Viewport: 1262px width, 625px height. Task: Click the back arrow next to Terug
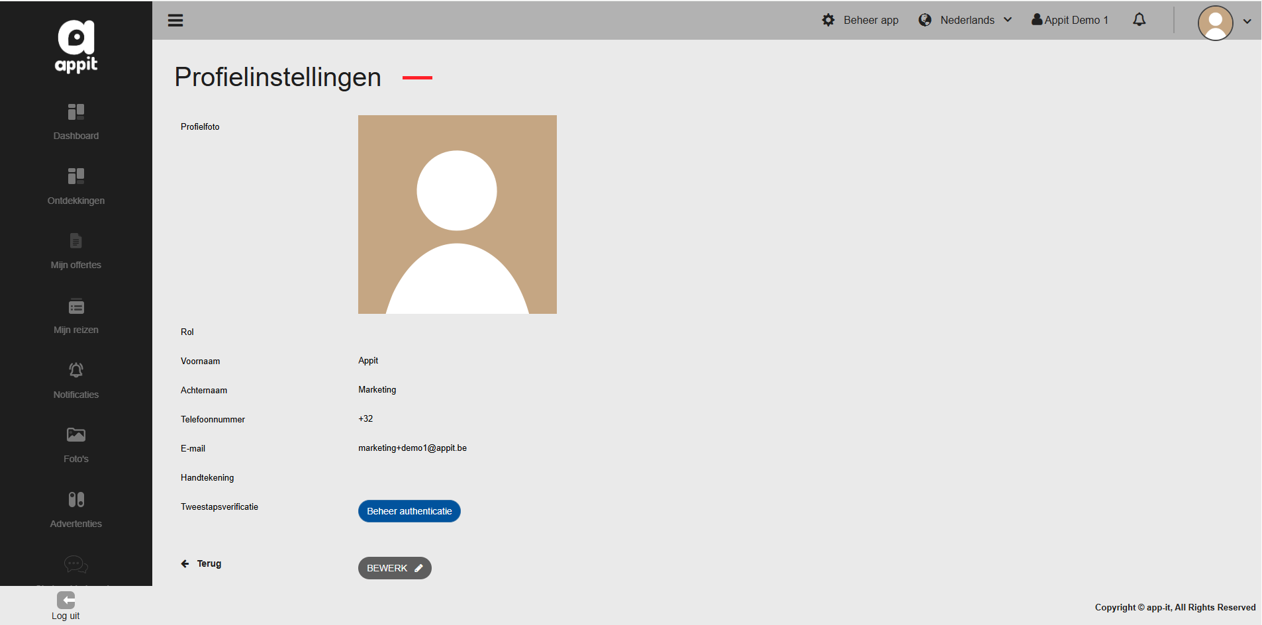[x=185, y=563]
